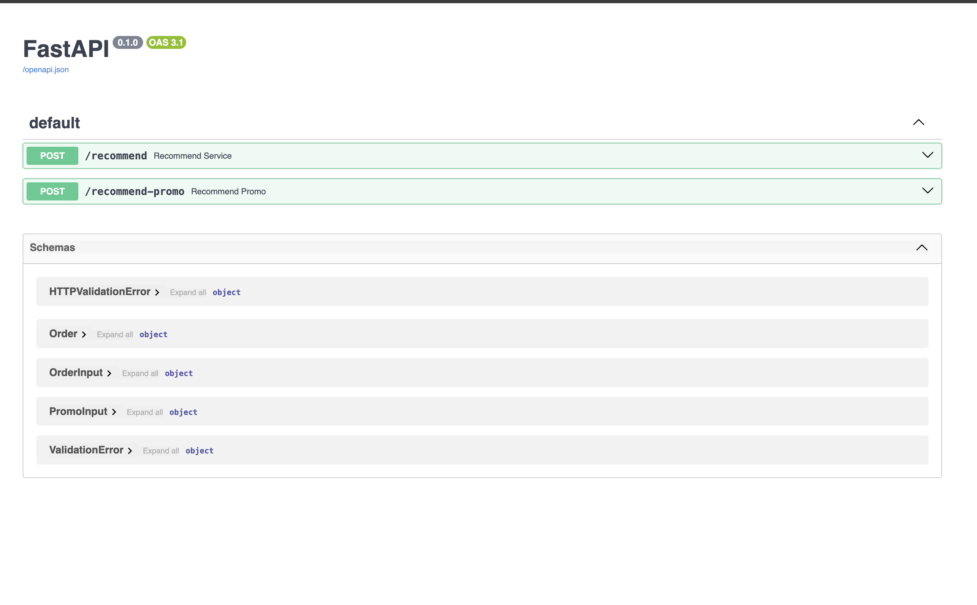The width and height of the screenshot is (977, 605).
Task: Expand the HTTPValidationError schema arrow
Action: [x=157, y=292]
